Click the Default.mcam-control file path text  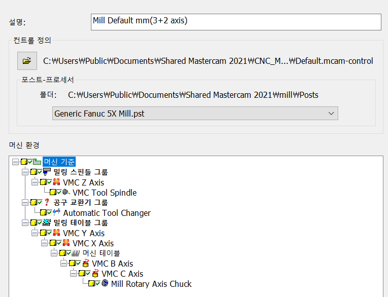point(208,61)
